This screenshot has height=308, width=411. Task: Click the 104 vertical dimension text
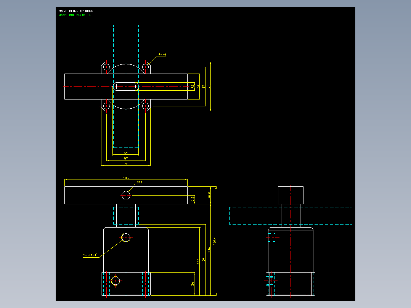(204, 260)
